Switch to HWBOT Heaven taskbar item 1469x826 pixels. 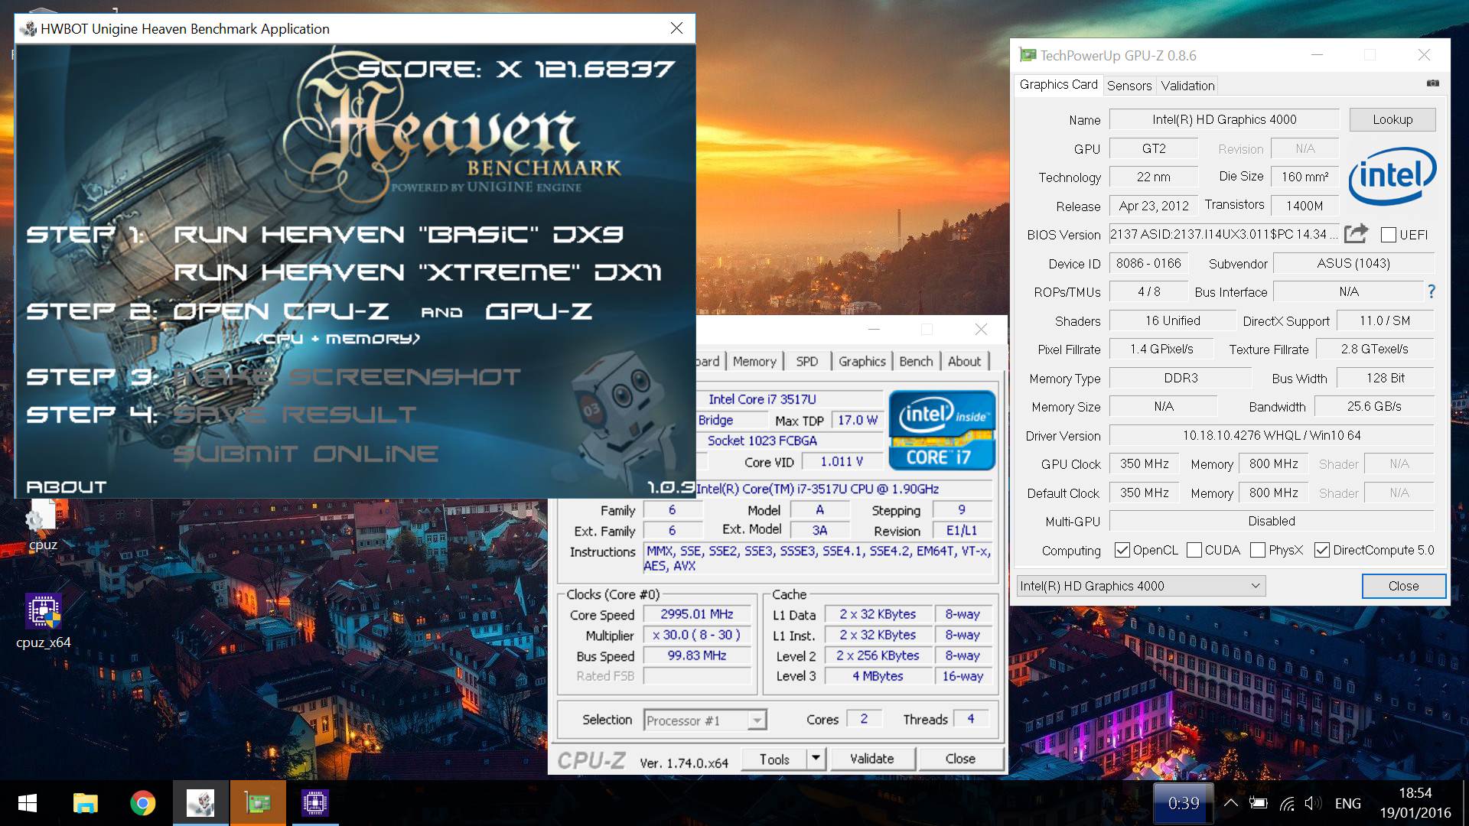[x=200, y=803]
